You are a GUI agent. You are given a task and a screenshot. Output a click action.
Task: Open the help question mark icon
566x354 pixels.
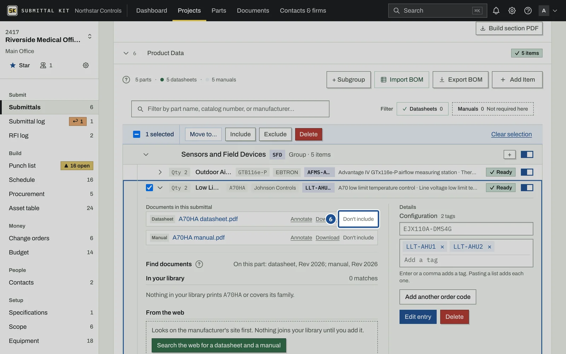(x=528, y=11)
